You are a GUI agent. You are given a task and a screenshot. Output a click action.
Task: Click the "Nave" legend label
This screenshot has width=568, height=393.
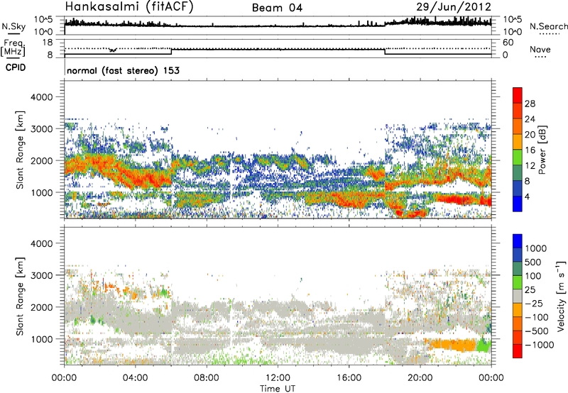540,49
